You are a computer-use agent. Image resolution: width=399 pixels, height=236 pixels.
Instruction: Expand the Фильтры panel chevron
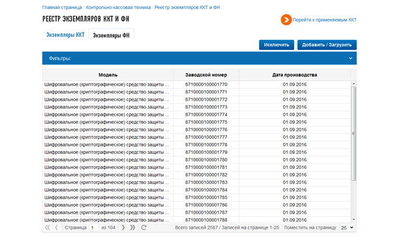pos(350,58)
